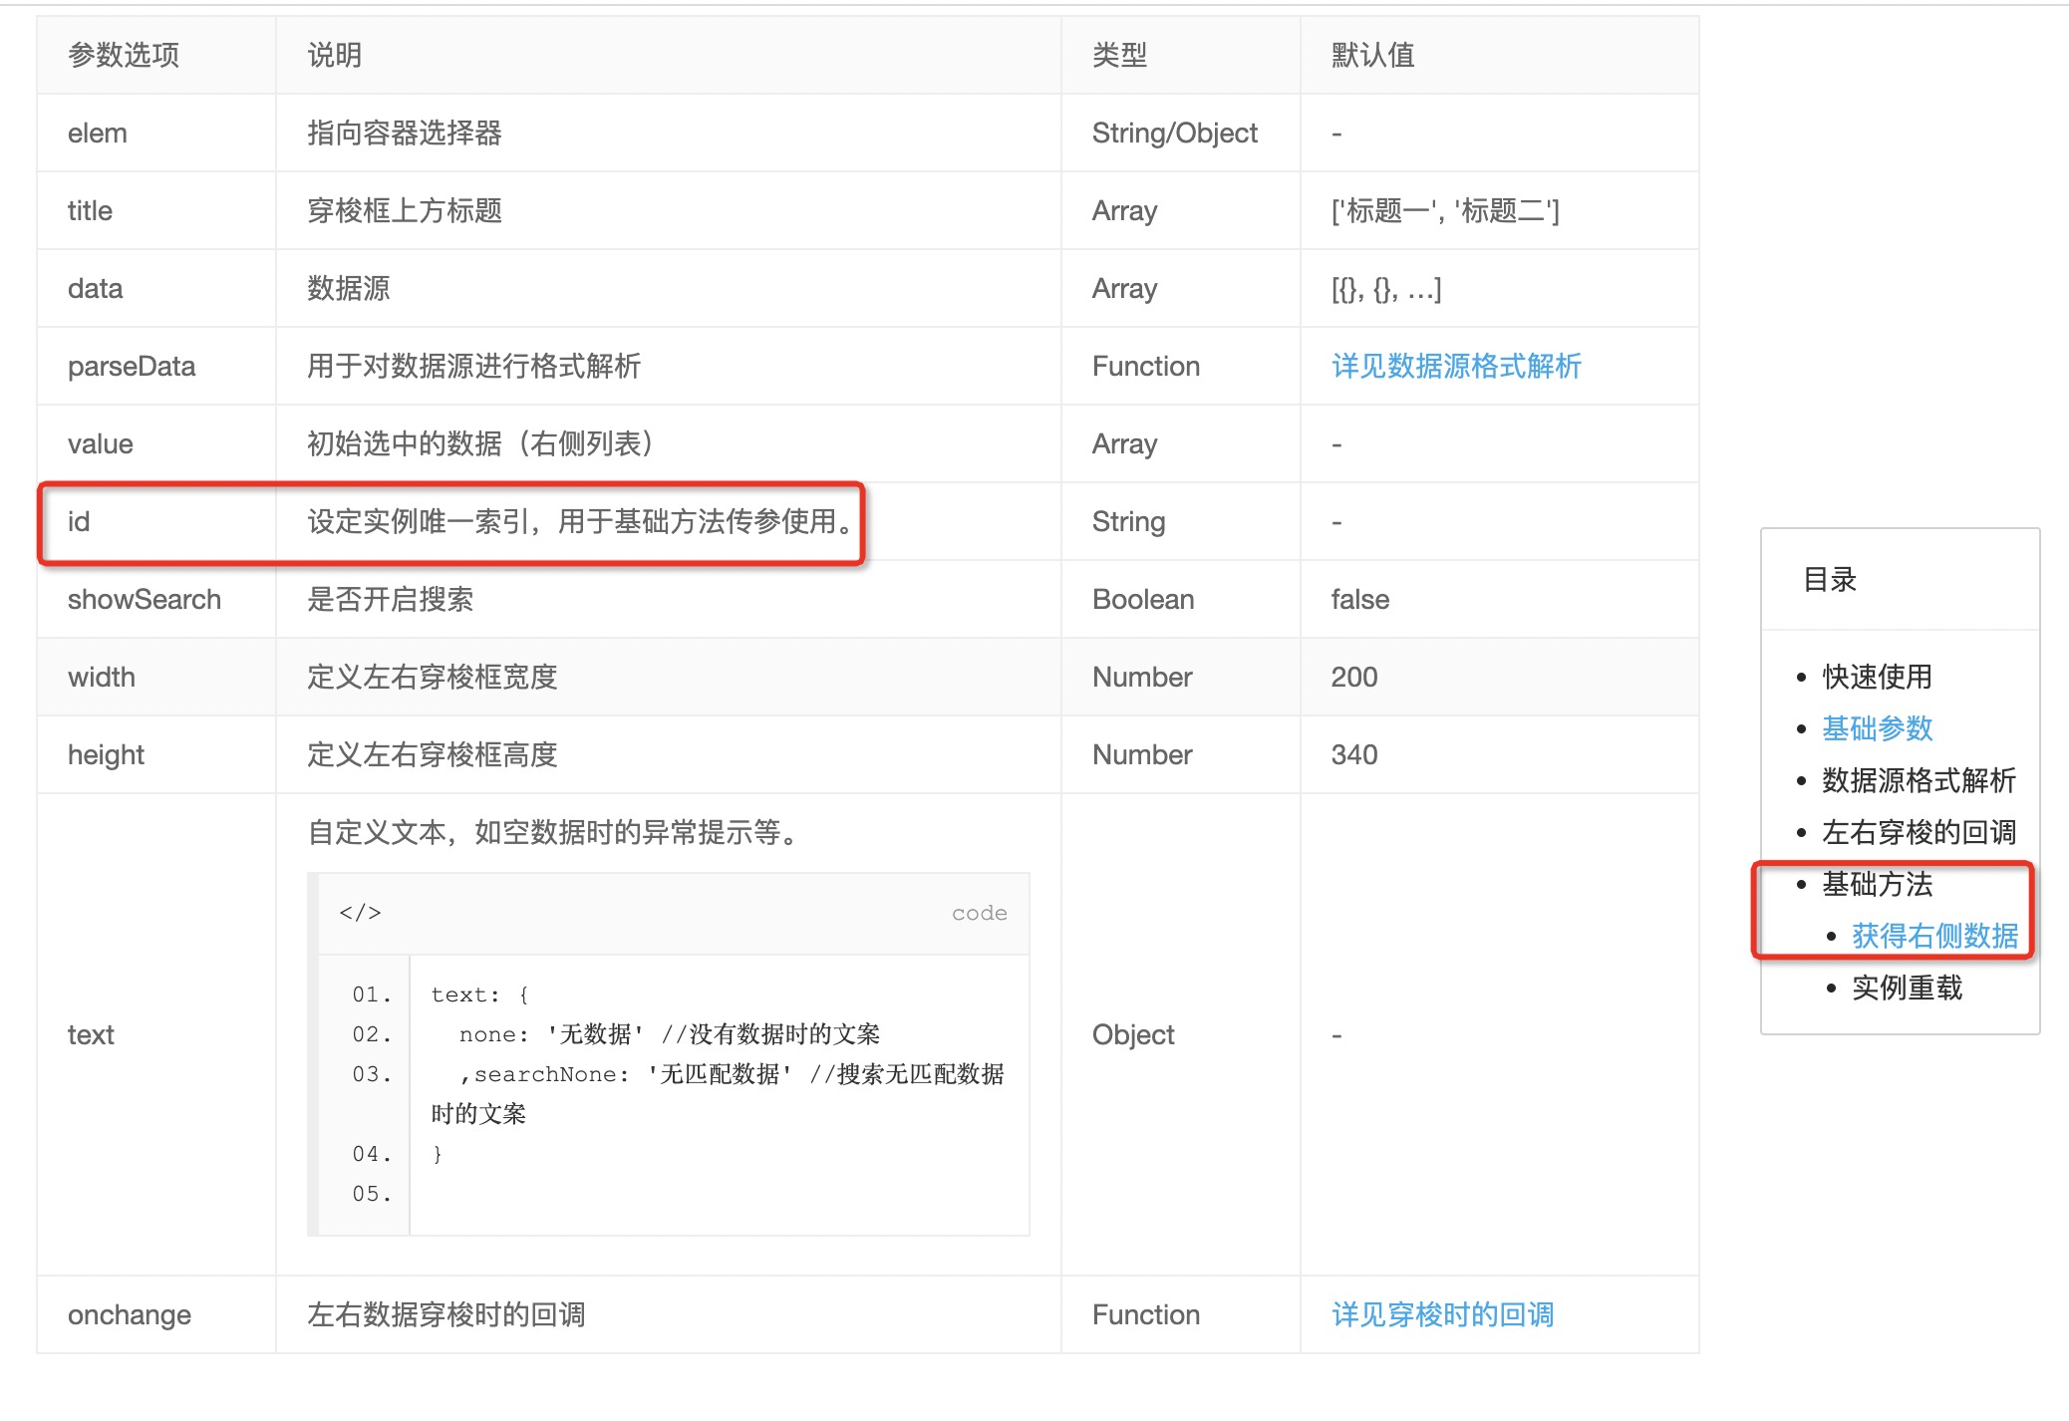Select the onchange parameter cell
2069x1421 pixels.
[156, 1314]
